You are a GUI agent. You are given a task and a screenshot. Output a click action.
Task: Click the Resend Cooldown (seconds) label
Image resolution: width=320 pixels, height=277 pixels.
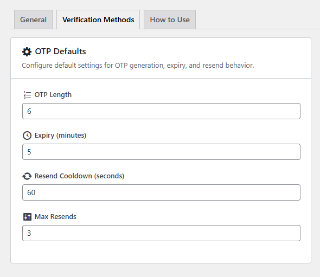click(x=79, y=176)
